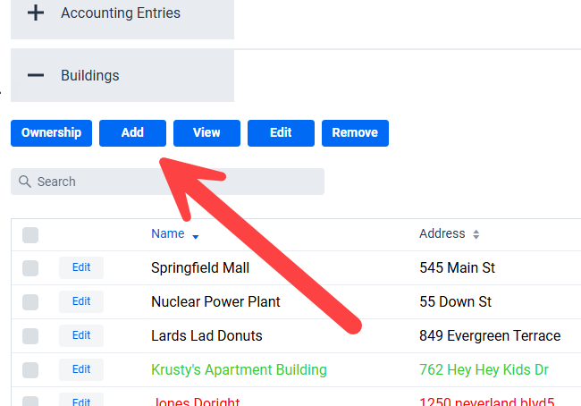Check the Lards Lad Donuts row checkbox

(x=30, y=336)
